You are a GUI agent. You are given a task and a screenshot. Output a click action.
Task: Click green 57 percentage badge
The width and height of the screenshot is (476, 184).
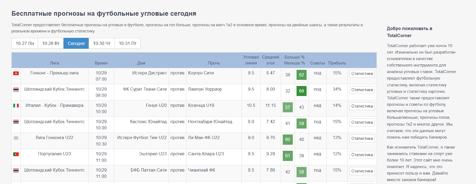click(288, 107)
